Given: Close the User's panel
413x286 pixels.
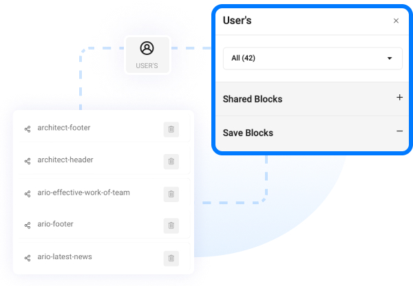Looking at the screenshot, I should click(396, 21).
